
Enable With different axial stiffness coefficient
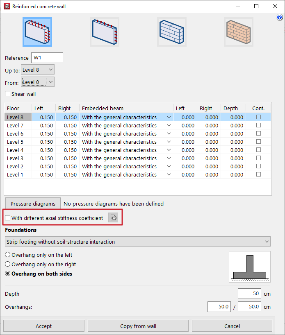tap(8, 218)
